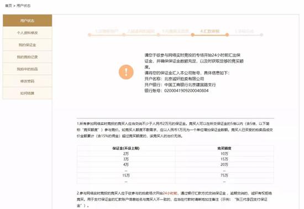Click the 保证金(不设上限) column header
The image size is (304, 209).
126,148
